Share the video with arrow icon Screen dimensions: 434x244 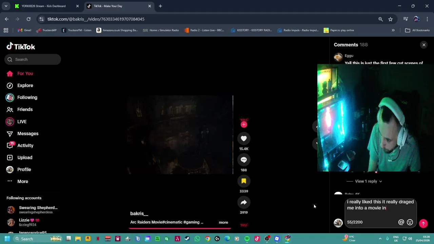click(x=244, y=202)
